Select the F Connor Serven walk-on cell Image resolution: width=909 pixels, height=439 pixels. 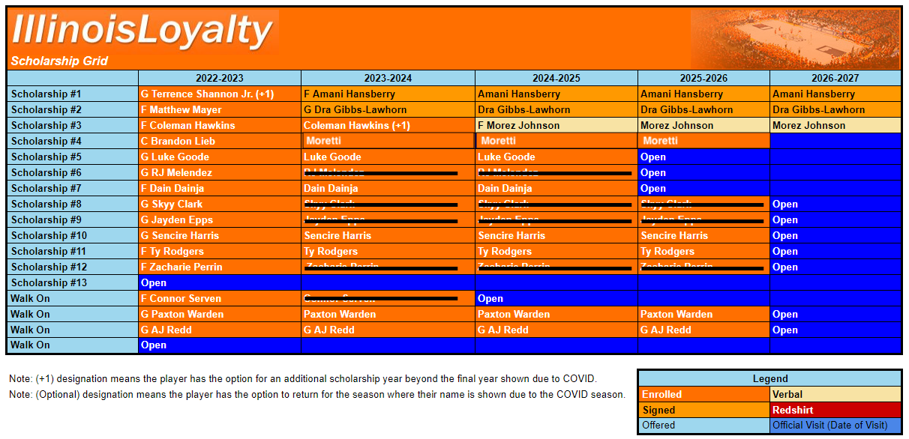(219, 299)
